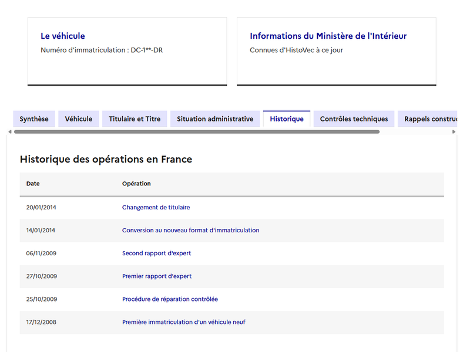Screen dimensions: 470x352
Task: Click Informations du Ministère de l'Intérieur title
Action: pos(328,36)
